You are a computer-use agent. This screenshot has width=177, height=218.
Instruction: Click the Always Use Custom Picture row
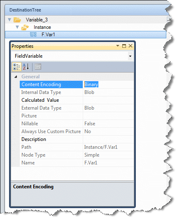(x=77, y=131)
